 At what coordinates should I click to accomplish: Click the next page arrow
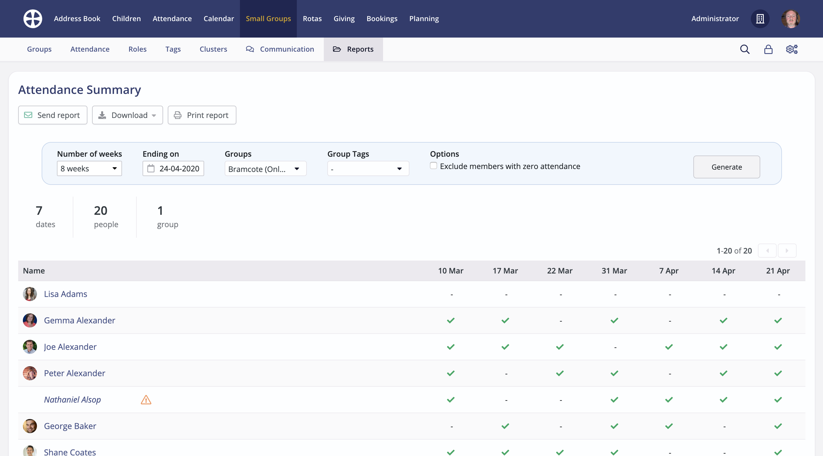point(787,251)
